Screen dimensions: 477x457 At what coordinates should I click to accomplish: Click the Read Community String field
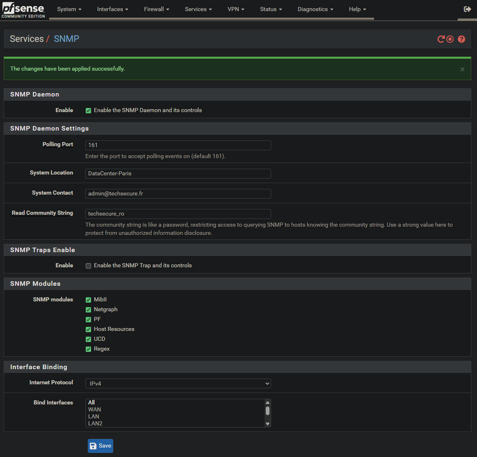click(x=178, y=214)
